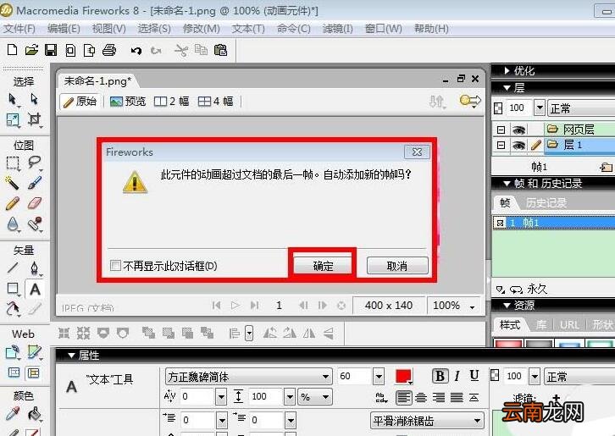Open the 100% zoom dropdown
Screen dimensions: 615x436
pos(472,306)
